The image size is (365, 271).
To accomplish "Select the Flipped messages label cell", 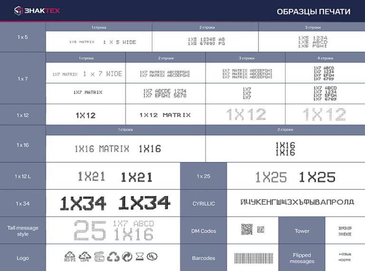I will coord(302,258).
